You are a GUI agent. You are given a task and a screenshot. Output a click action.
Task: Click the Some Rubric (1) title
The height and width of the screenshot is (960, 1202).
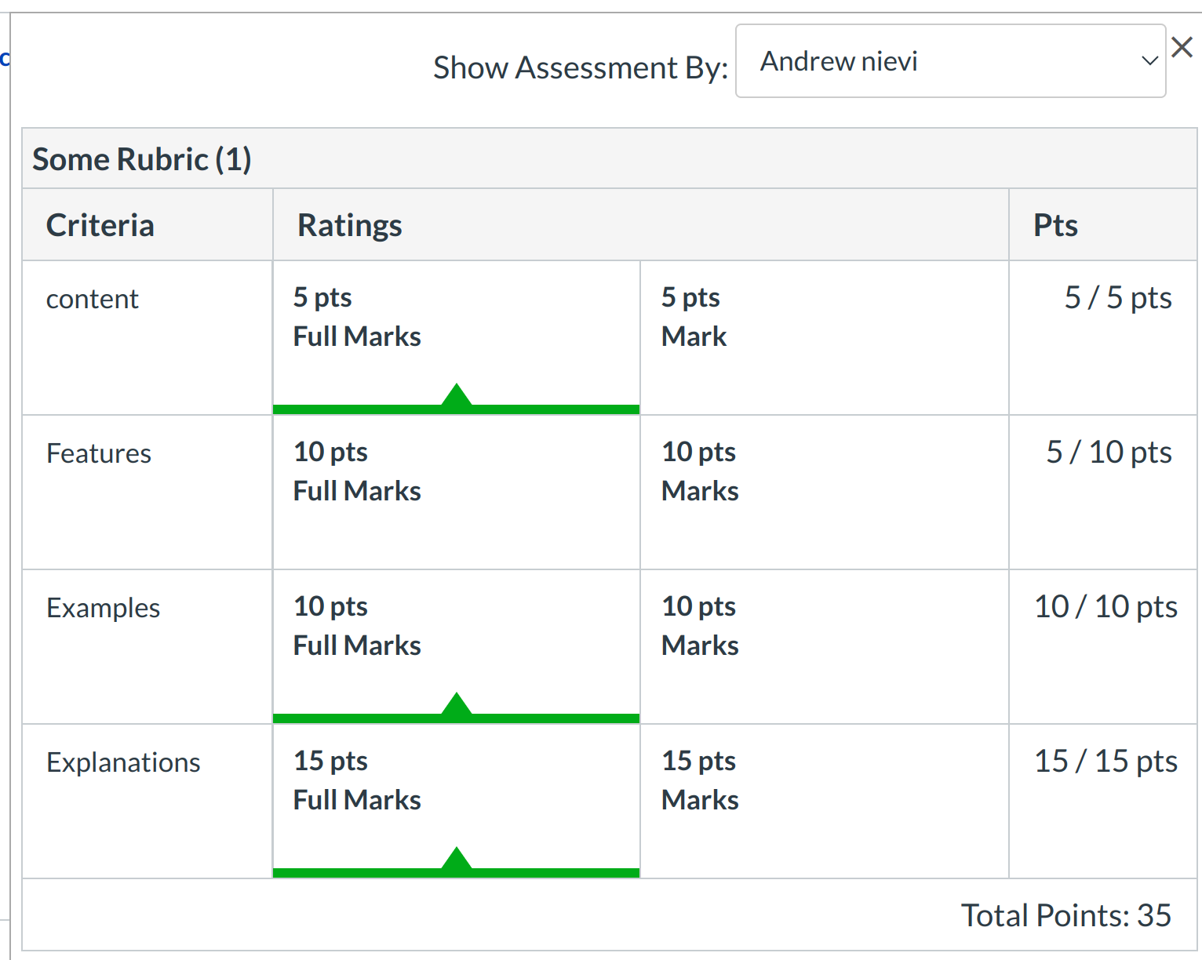[x=142, y=159]
